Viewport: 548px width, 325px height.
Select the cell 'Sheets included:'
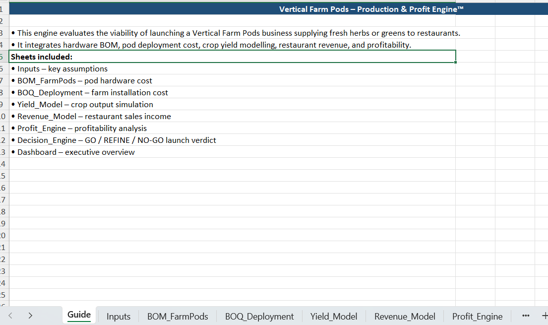click(x=233, y=57)
